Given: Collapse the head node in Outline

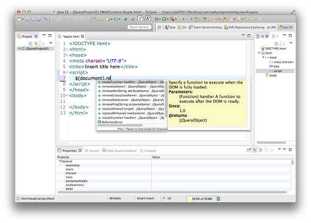Looking at the screenshot, I should (263, 57).
